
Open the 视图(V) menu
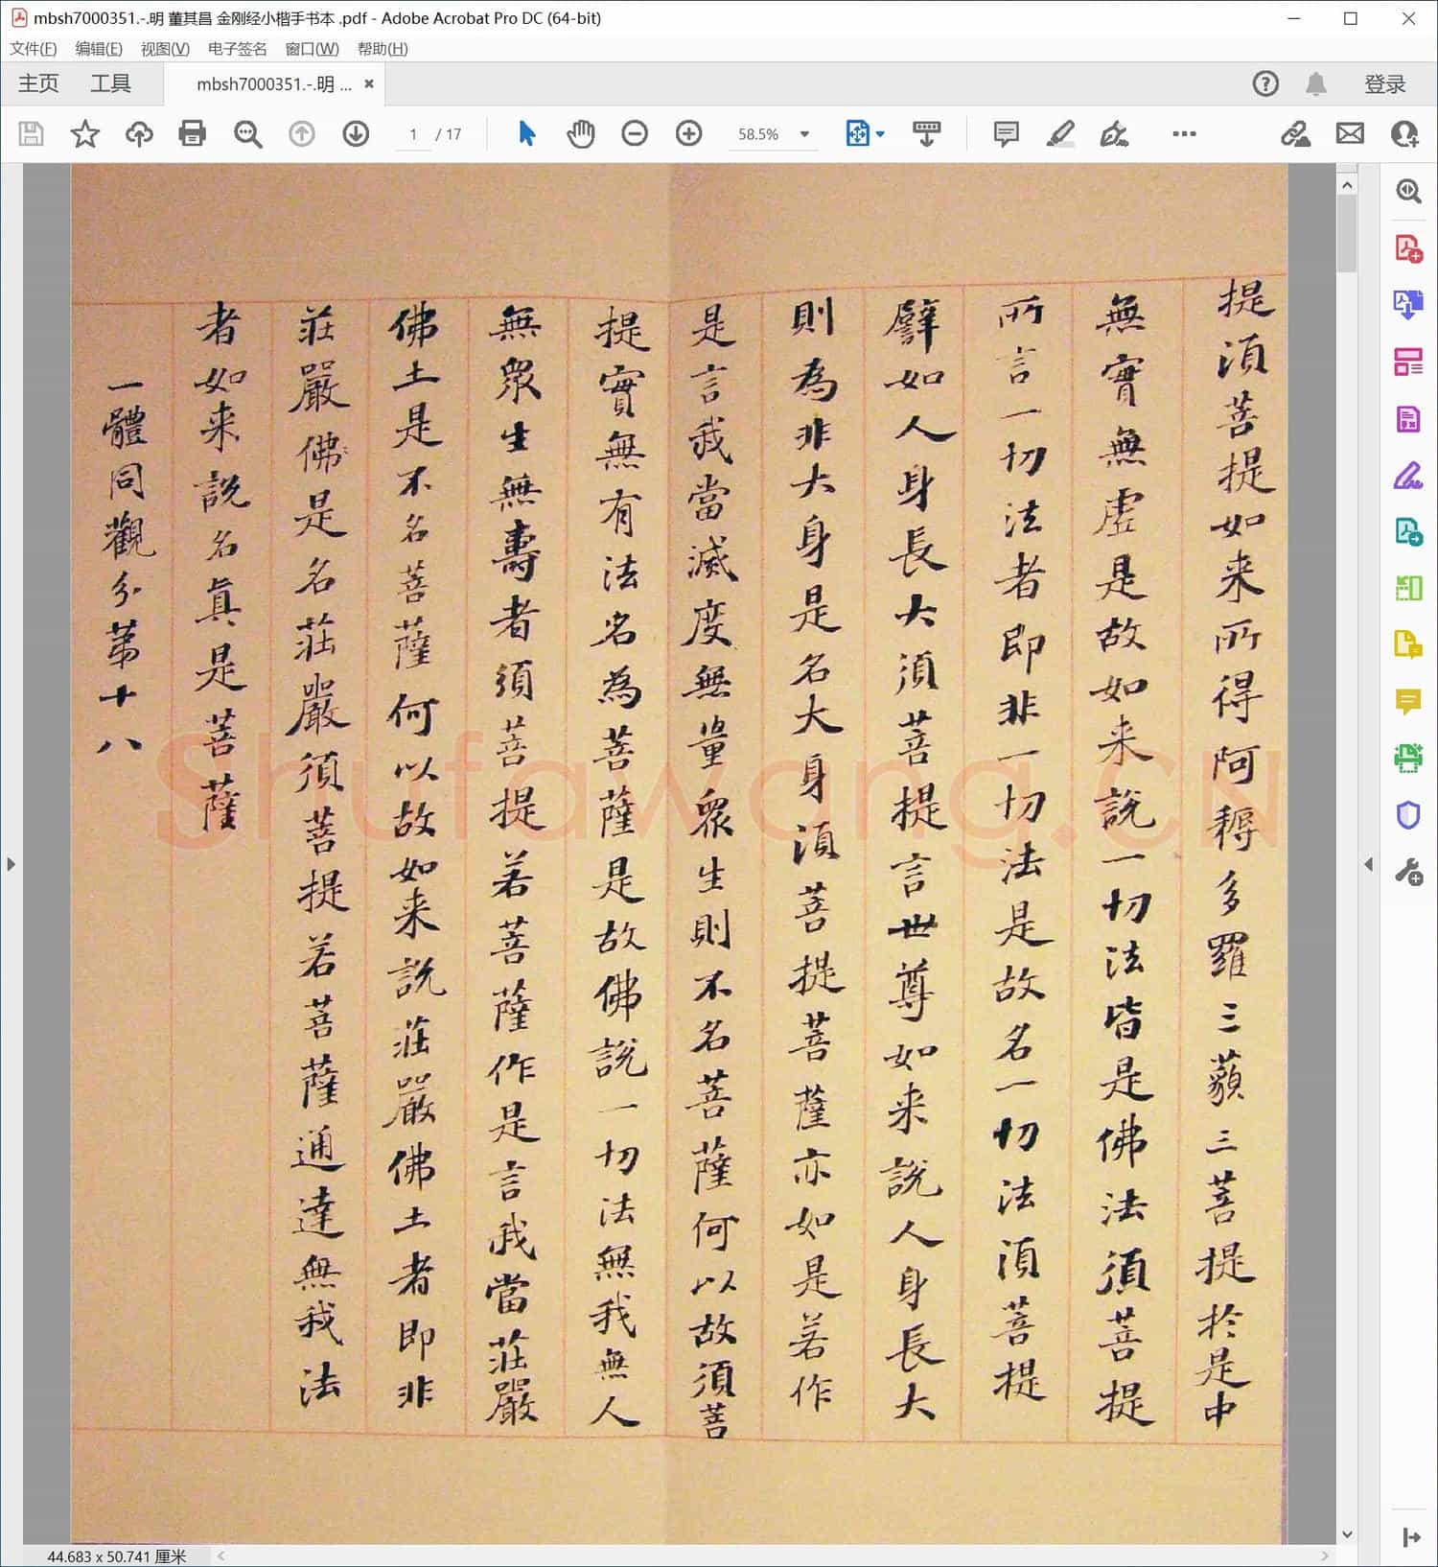pyautogui.click(x=165, y=49)
